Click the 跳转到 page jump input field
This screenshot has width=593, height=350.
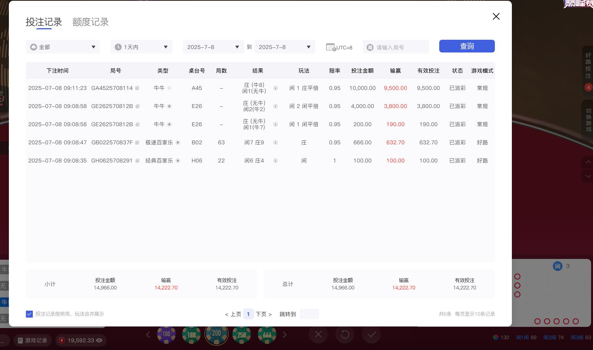pyautogui.click(x=309, y=314)
